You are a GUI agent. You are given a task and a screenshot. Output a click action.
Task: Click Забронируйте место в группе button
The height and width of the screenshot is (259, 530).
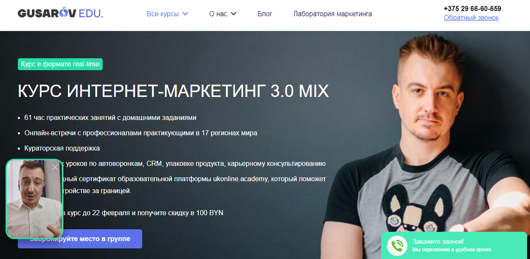pos(80,239)
